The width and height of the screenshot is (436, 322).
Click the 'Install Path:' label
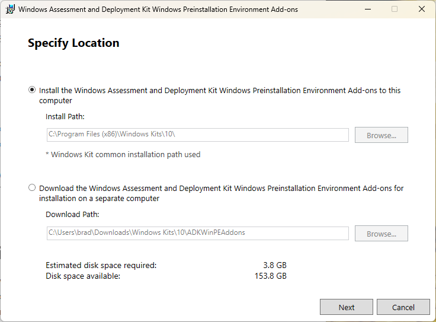click(x=65, y=117)
